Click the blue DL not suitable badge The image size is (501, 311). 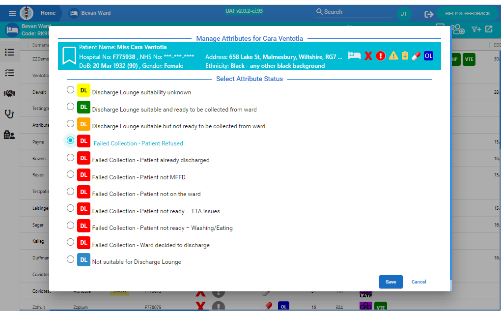point(83,260)
